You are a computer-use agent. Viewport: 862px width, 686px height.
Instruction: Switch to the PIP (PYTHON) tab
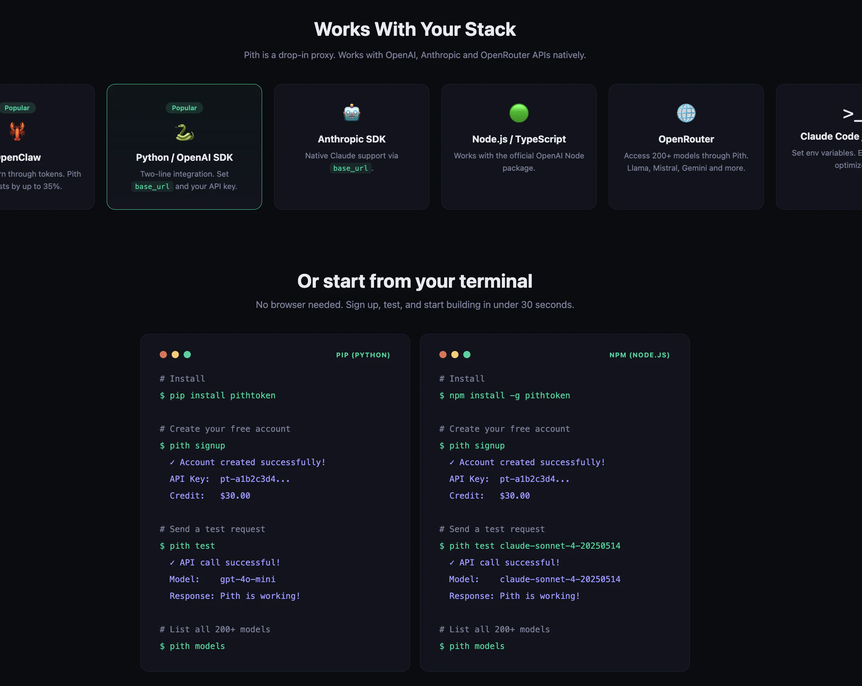point(362,355)
